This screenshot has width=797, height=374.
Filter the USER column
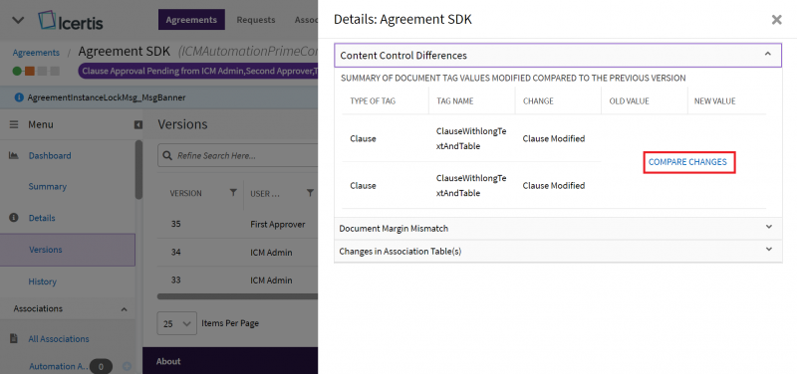coord(310,193)
